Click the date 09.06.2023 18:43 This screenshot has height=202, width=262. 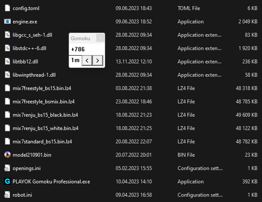coord(134,8)
